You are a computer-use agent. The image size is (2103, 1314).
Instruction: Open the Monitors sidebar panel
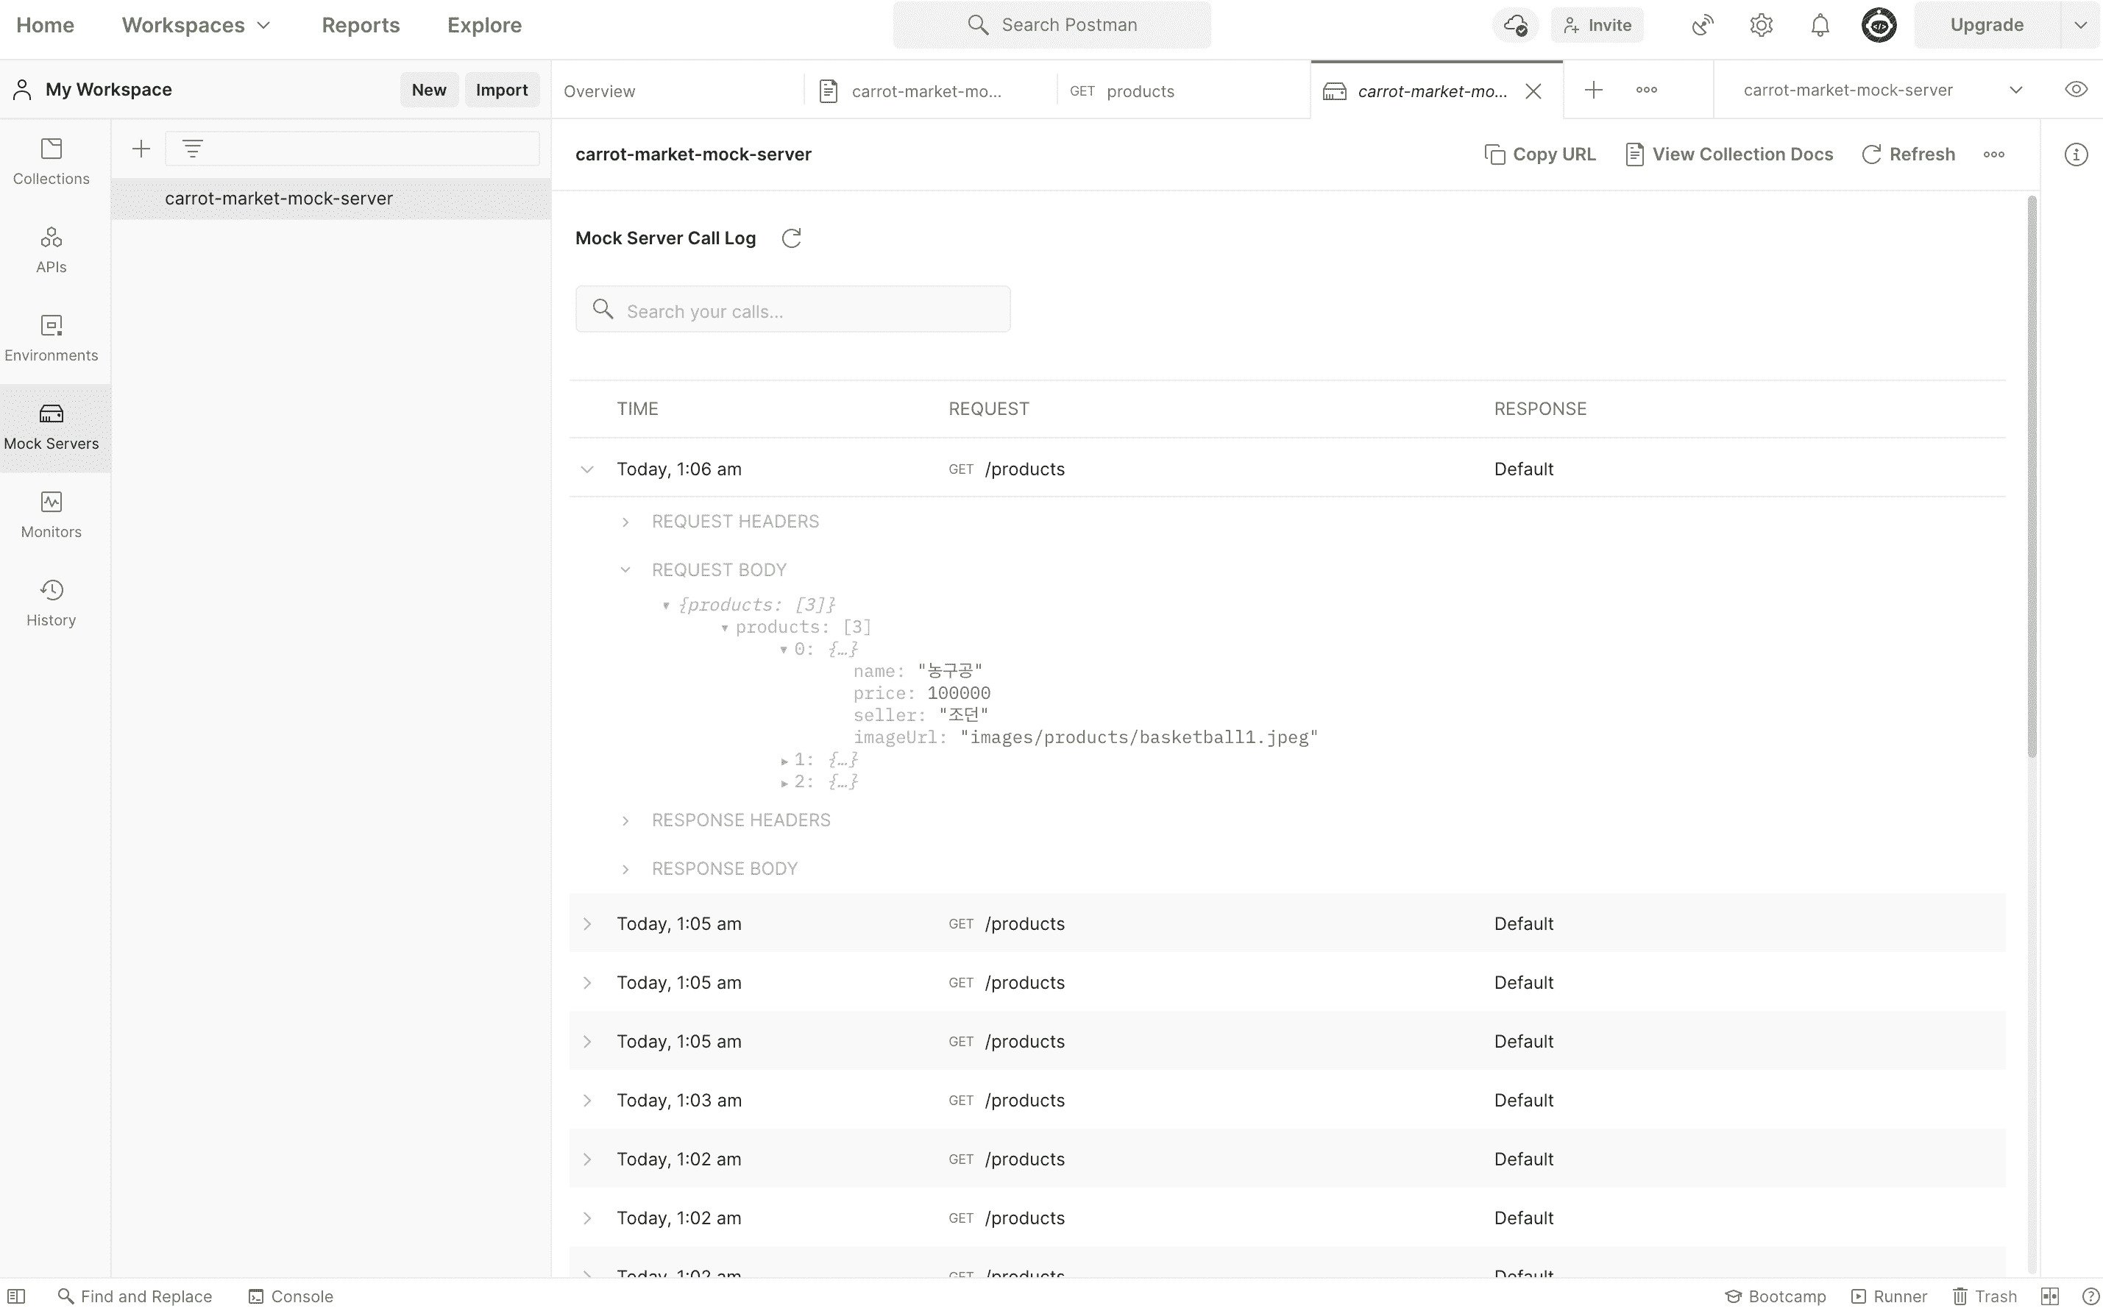coord(52,515)
